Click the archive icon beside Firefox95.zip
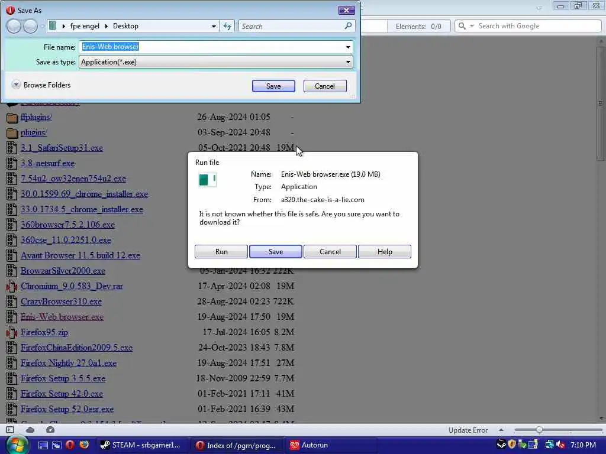The image size is (606, 454). coord(12,332)
